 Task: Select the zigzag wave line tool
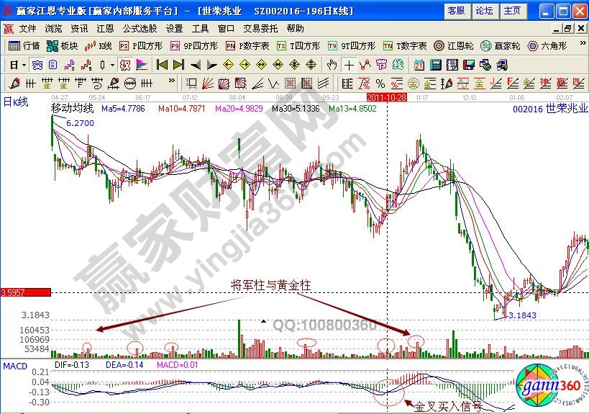pos(273,84)
